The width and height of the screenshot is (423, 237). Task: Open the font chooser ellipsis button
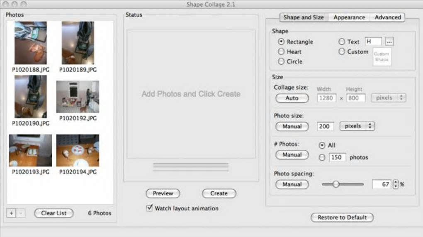(x=389, y=42)
